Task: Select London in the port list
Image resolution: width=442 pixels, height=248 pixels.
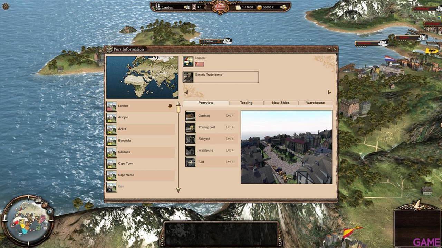Action: click(141, 106)
